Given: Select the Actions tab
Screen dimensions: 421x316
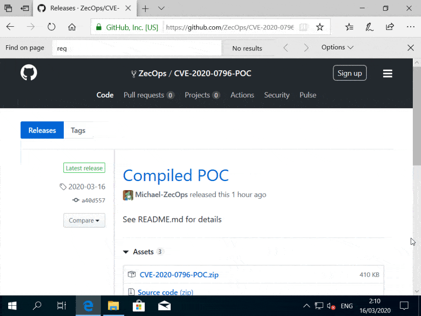Looking at the screenshot, I should click(x=242, y=95).
